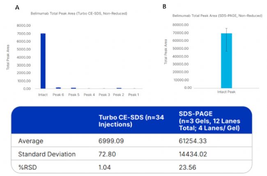Click the Peak 6 x-axis label
This screenshot has width=267, height=176.
pos(58,95)
